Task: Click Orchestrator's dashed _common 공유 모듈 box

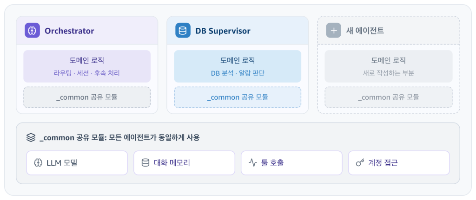Action: (87, 97)
